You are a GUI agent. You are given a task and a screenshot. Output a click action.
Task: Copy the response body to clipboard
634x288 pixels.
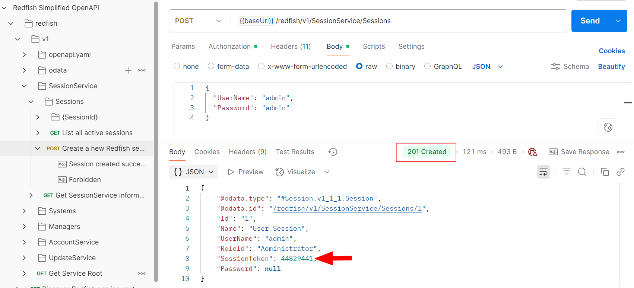click(605, 172)
